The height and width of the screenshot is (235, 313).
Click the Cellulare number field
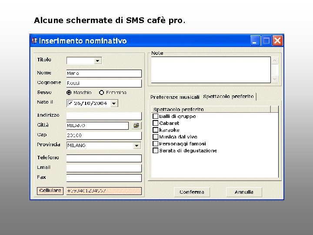click(104, 191)
